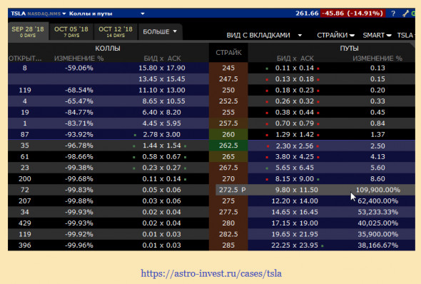This screenshot has height=284, width=421.
Task: Select strike 245
Action: 228,68
